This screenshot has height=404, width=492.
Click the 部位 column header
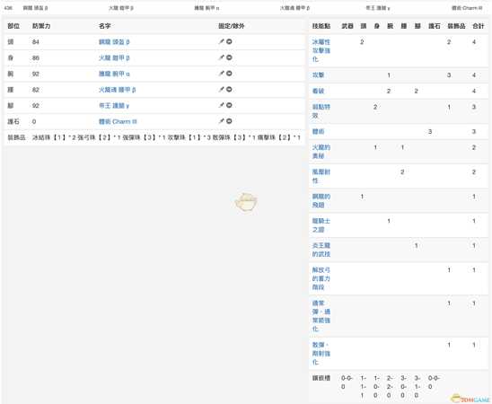pos(13,26)
